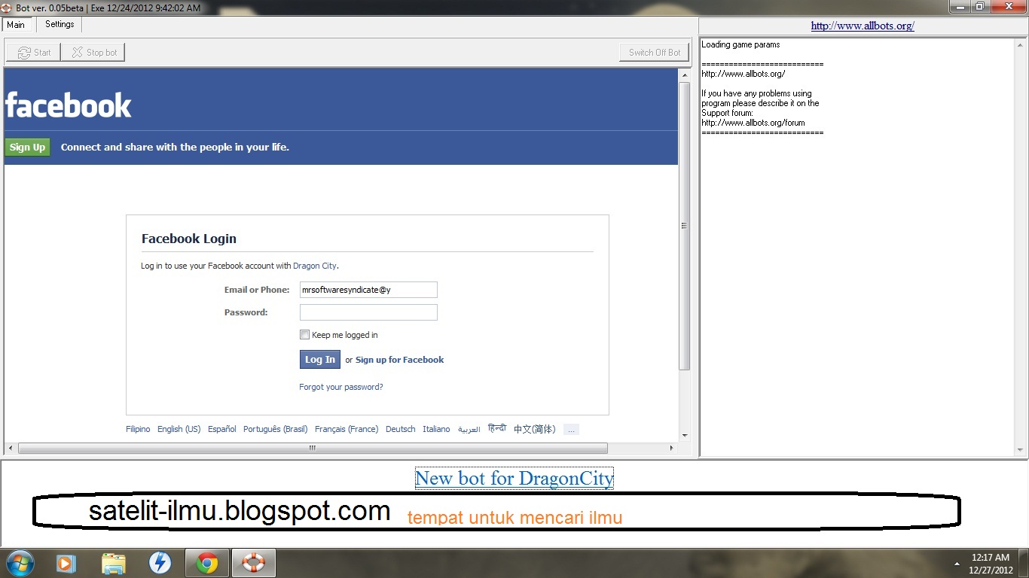Click the Facebook logo

point(69,105)
